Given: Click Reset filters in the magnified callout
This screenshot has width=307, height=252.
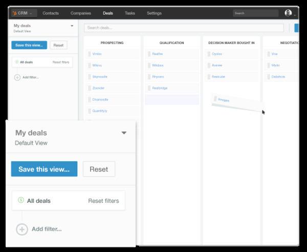Looking at the screenshot, I should point(103,201).
